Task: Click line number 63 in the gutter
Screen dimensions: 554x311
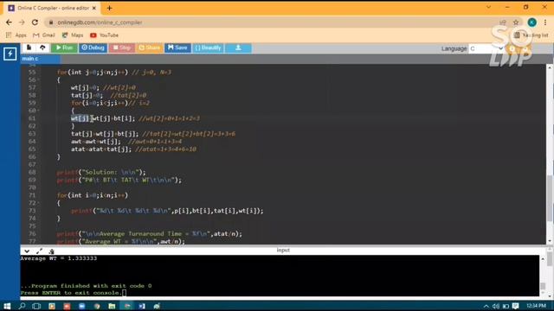Action: coord(32,134)
